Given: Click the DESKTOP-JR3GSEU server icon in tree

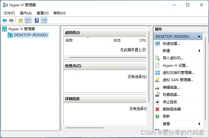Looking at the screenshot, I should (x=10, y=35).
